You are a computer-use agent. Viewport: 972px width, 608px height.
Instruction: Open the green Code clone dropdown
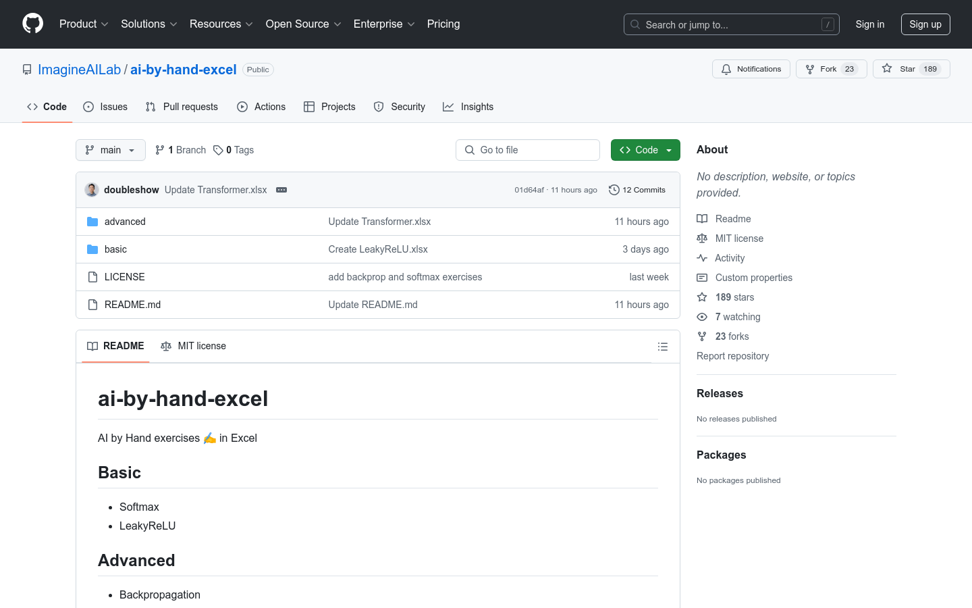tap(645, 150)
